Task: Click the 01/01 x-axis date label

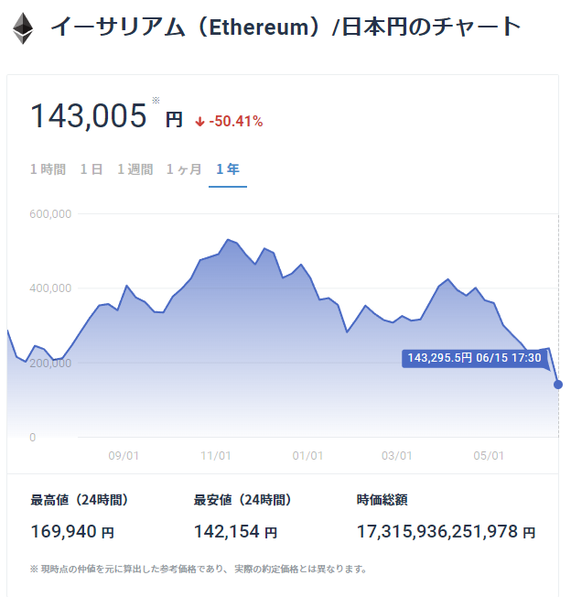Action: click(x=307, y=455)
